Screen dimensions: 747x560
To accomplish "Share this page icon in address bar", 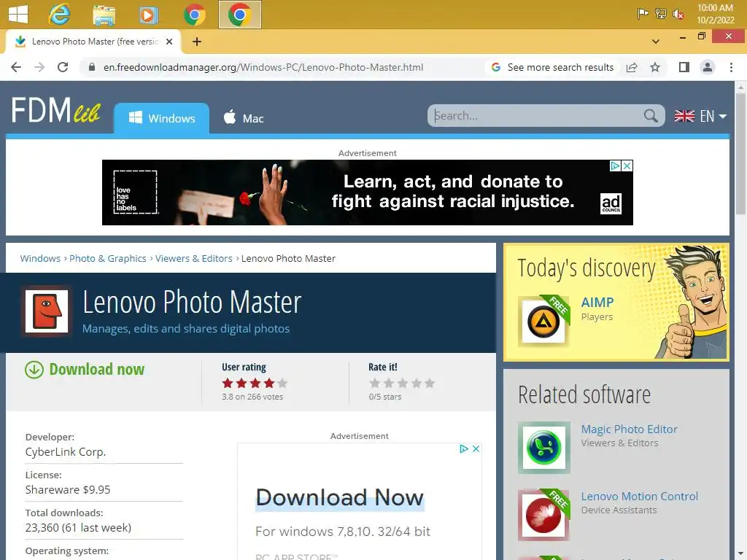I will point(632,67).
